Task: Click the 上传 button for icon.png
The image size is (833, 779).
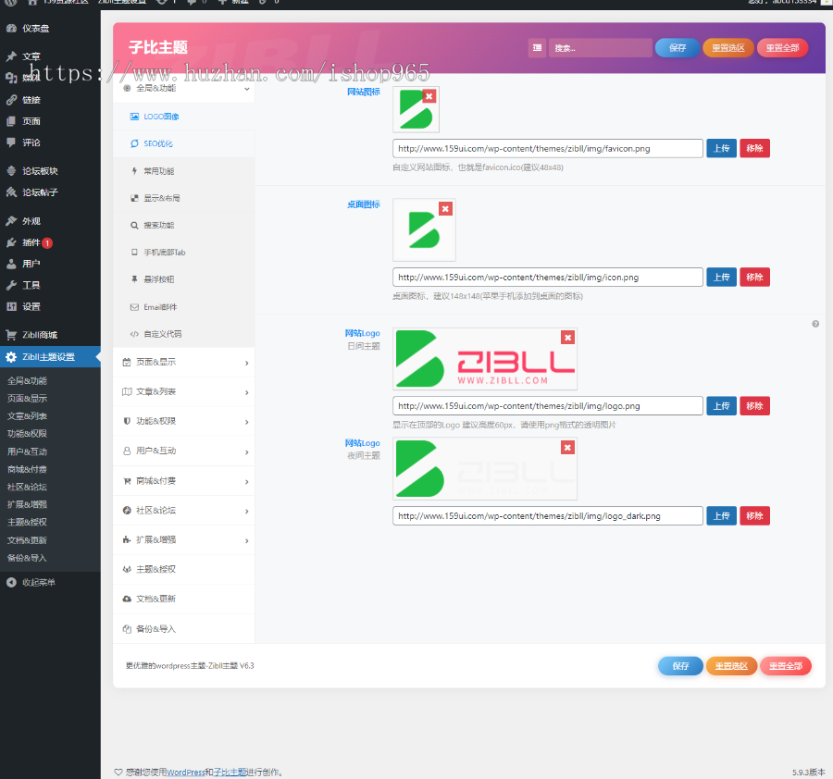Action: tap(721, 278)
